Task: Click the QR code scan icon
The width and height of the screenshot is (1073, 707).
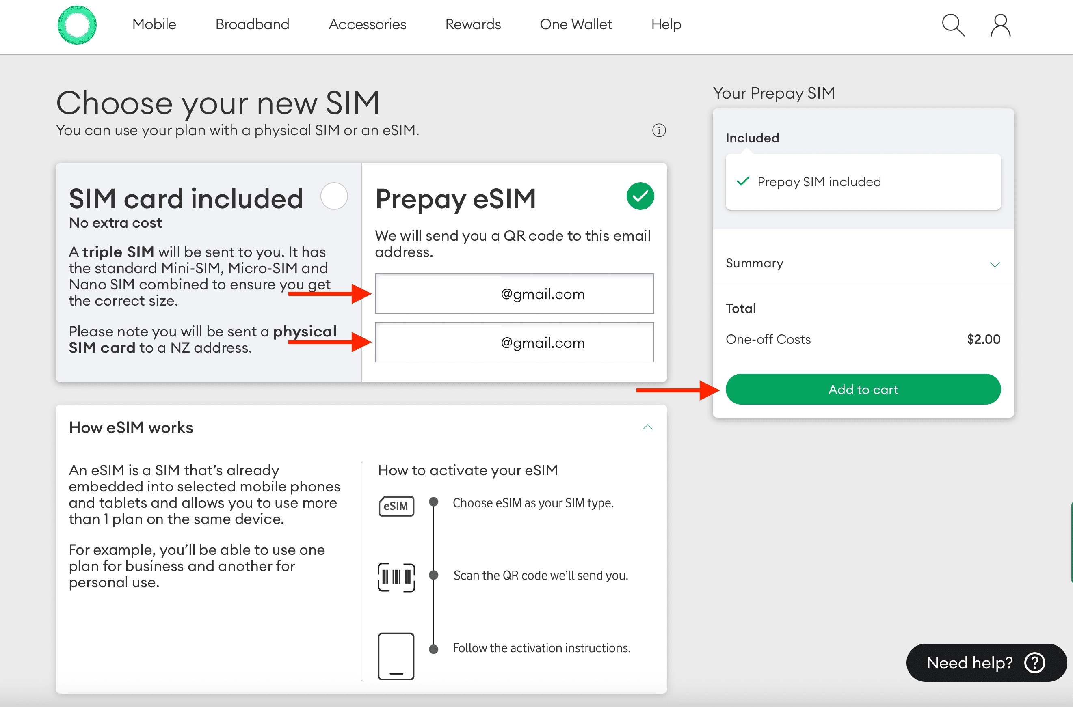Action: pyautogui.click(x=396, y=577)
